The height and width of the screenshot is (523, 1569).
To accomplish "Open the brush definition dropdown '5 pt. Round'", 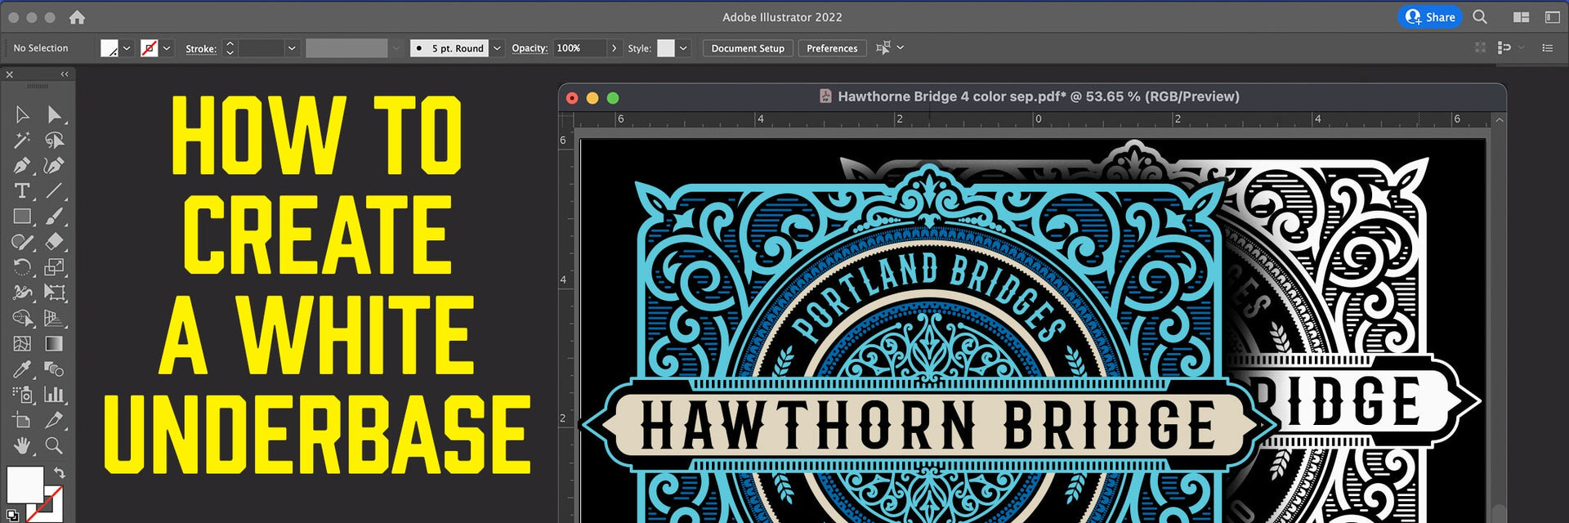I will 497,48.
